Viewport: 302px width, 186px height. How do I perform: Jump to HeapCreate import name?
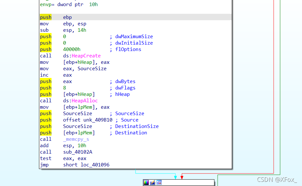[86, 56]
